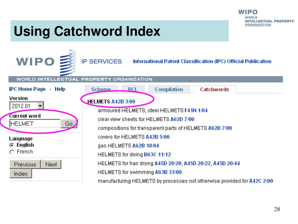Switch to the Scheme tab
Viewport: 298px width, 224px height.
(101, 89)
